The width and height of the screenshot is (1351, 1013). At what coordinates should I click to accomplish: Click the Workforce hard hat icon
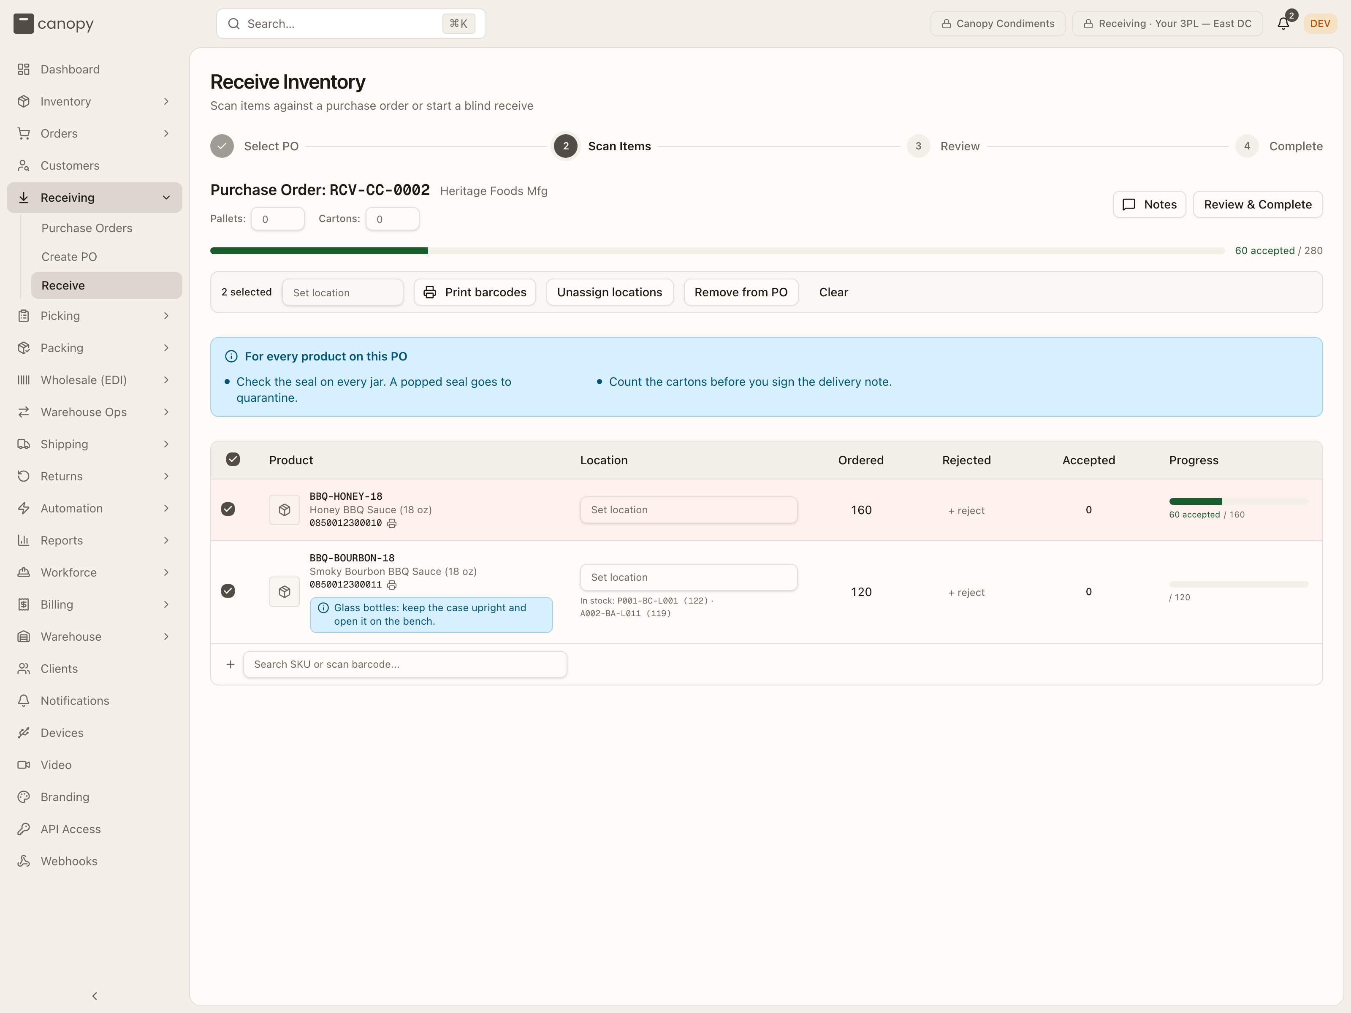[x=24, y=572]
